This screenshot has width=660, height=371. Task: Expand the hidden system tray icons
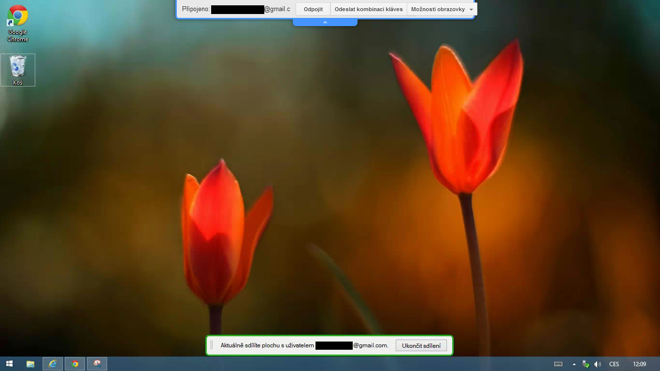click(574, 364)
